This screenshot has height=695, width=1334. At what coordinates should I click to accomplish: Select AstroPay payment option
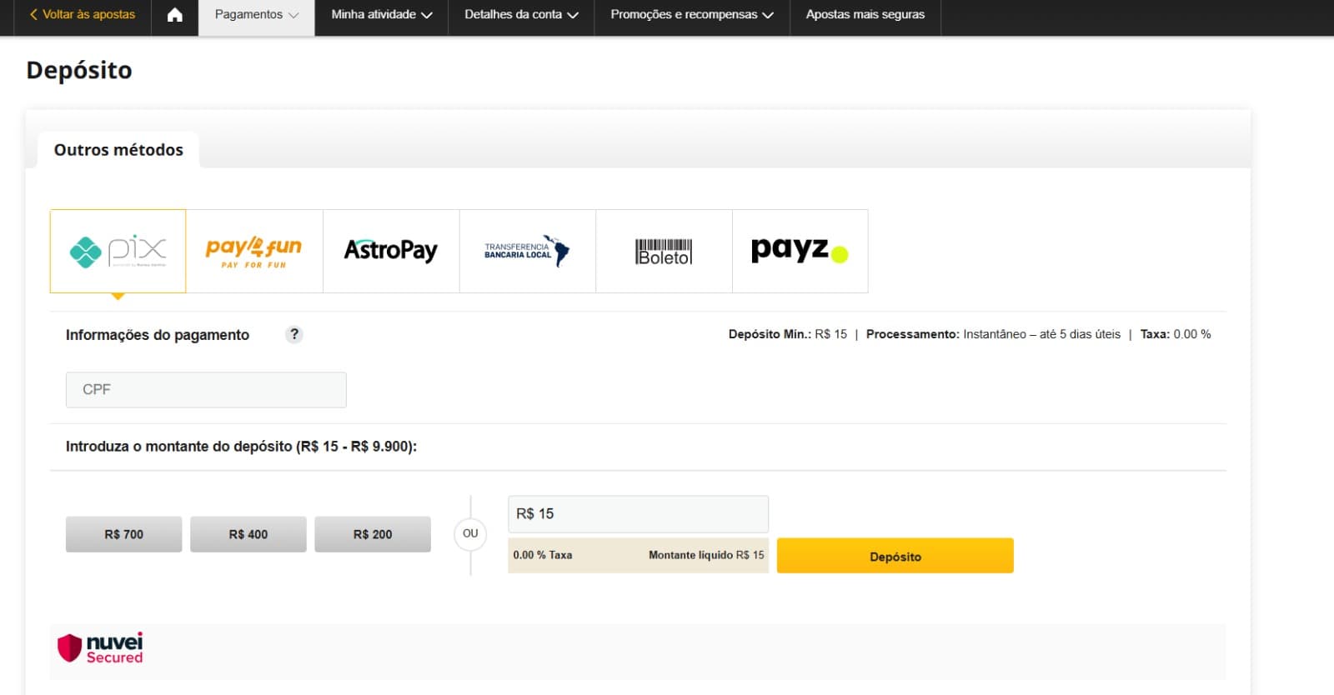[x=391, y=251]
